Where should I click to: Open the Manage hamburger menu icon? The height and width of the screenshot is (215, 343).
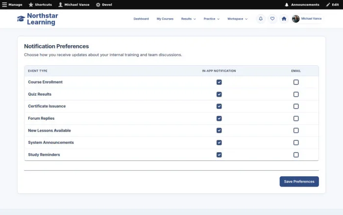pyautogui.click(x=4, y=4)
